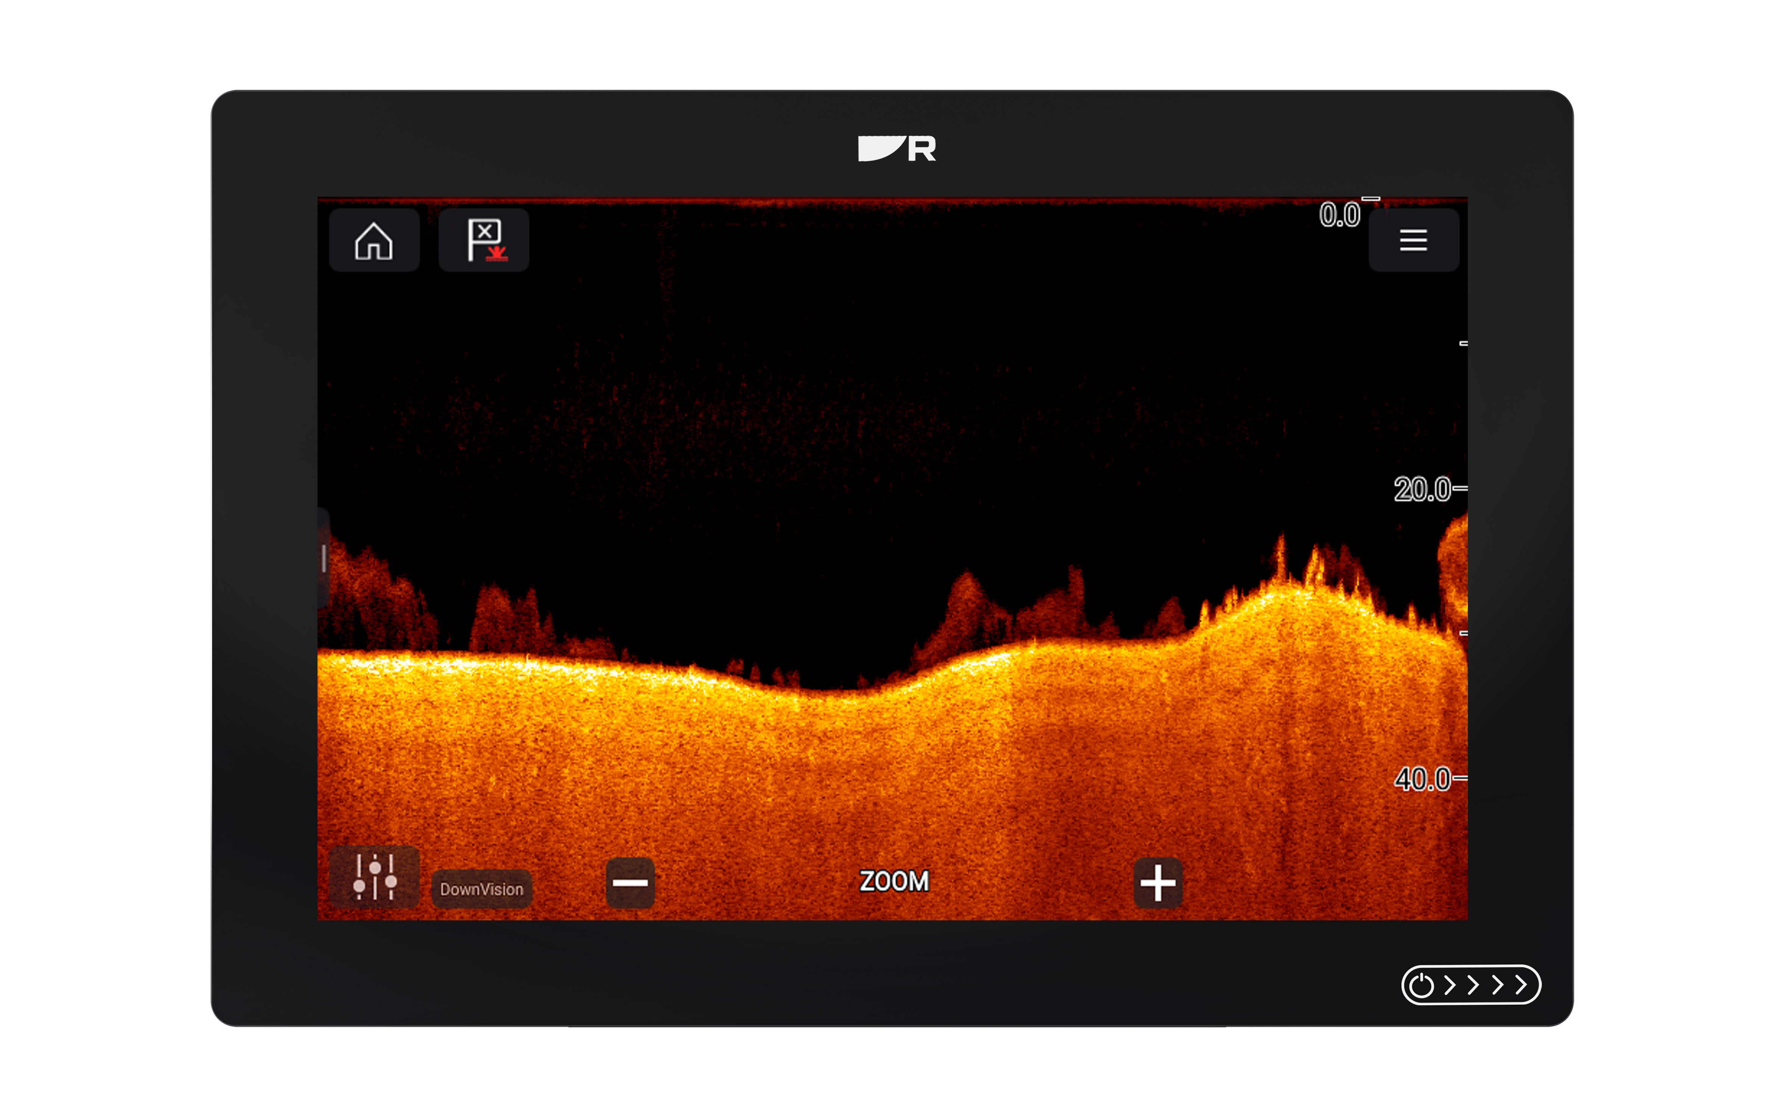Click the 0.0 depth scale label
The width and height of the screenshot is (1792, 1117).
click(x=1339, y=215)
